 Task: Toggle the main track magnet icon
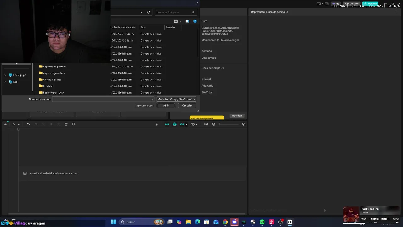tap(167, 124)
